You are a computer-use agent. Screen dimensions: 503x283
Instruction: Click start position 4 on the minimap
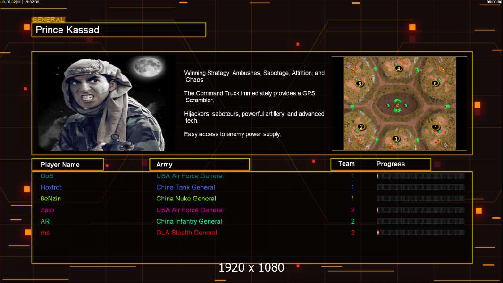pyautogui.click(x=398, y=68)
